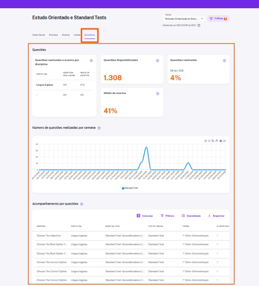This screenshot has width=259, height=286.
Task: Reset chart zoom with home icon
Action: tap(221, 141)
